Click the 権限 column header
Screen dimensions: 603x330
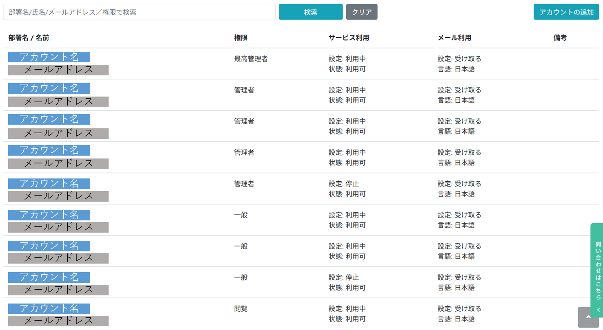(x=241, y=38)
